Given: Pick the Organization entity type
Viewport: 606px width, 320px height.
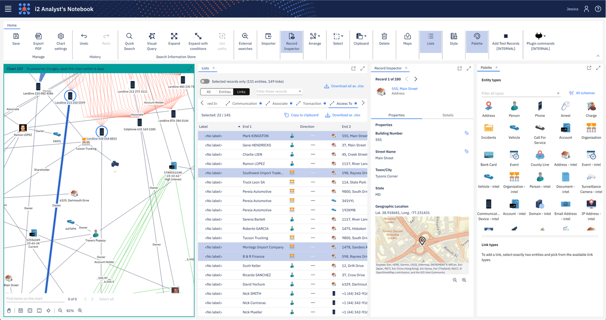Looking at the screenshot, I should click(x=591, y=131).
